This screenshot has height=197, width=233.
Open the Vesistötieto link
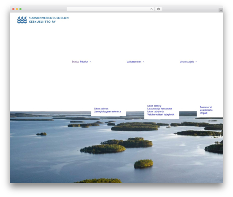tap(206, 110)
